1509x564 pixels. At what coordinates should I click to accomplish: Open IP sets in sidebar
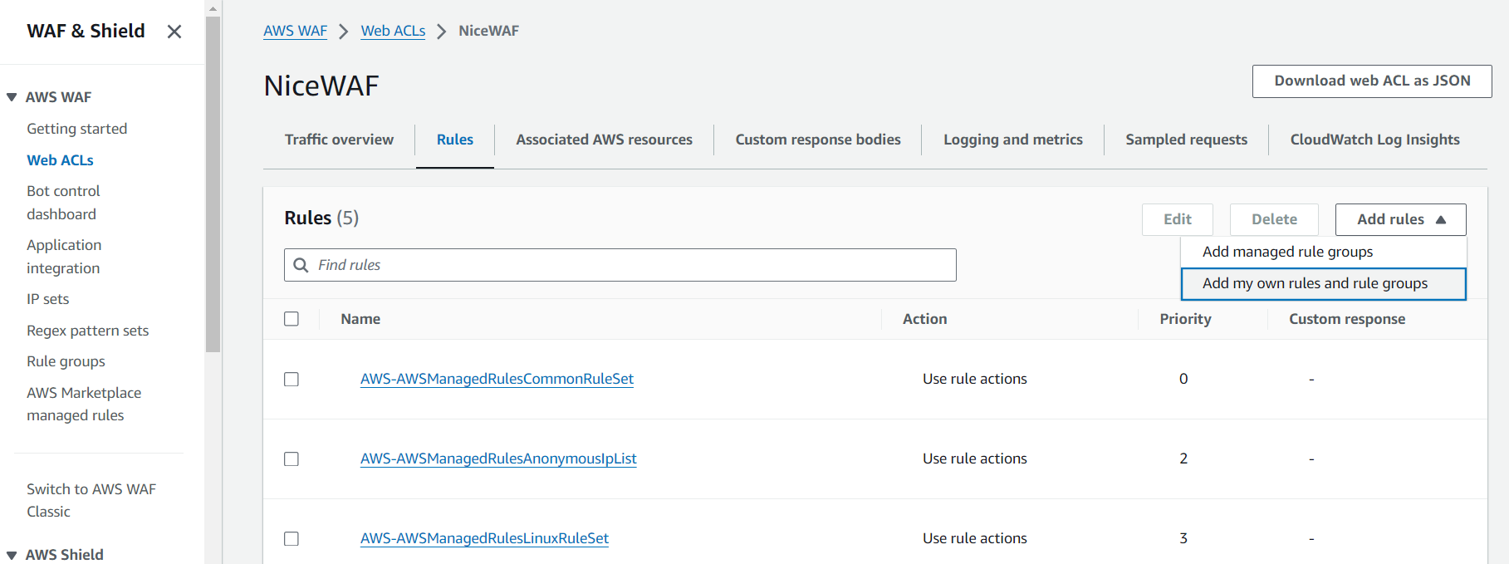pos(48,299)
